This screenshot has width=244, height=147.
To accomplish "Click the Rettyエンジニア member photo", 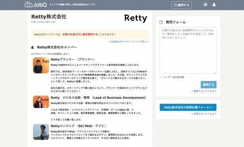I will click(x=41, y=132).
